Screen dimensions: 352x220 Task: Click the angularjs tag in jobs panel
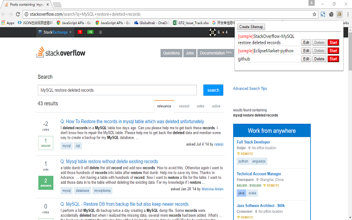click(258, 161)
